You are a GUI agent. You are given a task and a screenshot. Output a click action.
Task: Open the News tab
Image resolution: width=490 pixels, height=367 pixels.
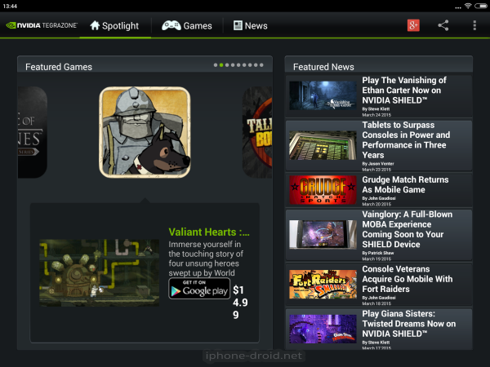coord(251,25)
